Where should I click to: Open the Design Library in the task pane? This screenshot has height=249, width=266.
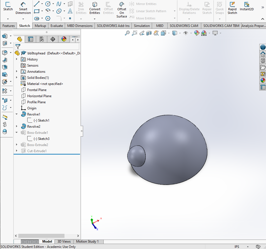click(263, 61)
